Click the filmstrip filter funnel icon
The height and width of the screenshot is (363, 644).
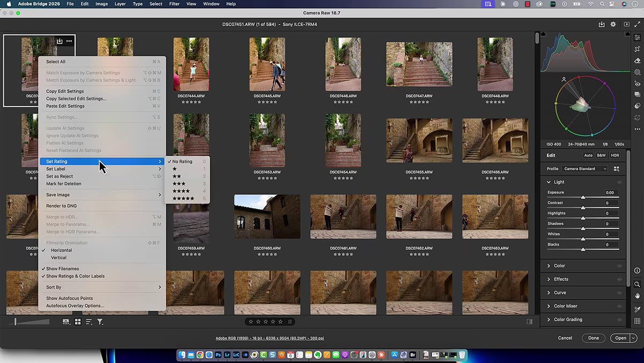click(100, 322)
